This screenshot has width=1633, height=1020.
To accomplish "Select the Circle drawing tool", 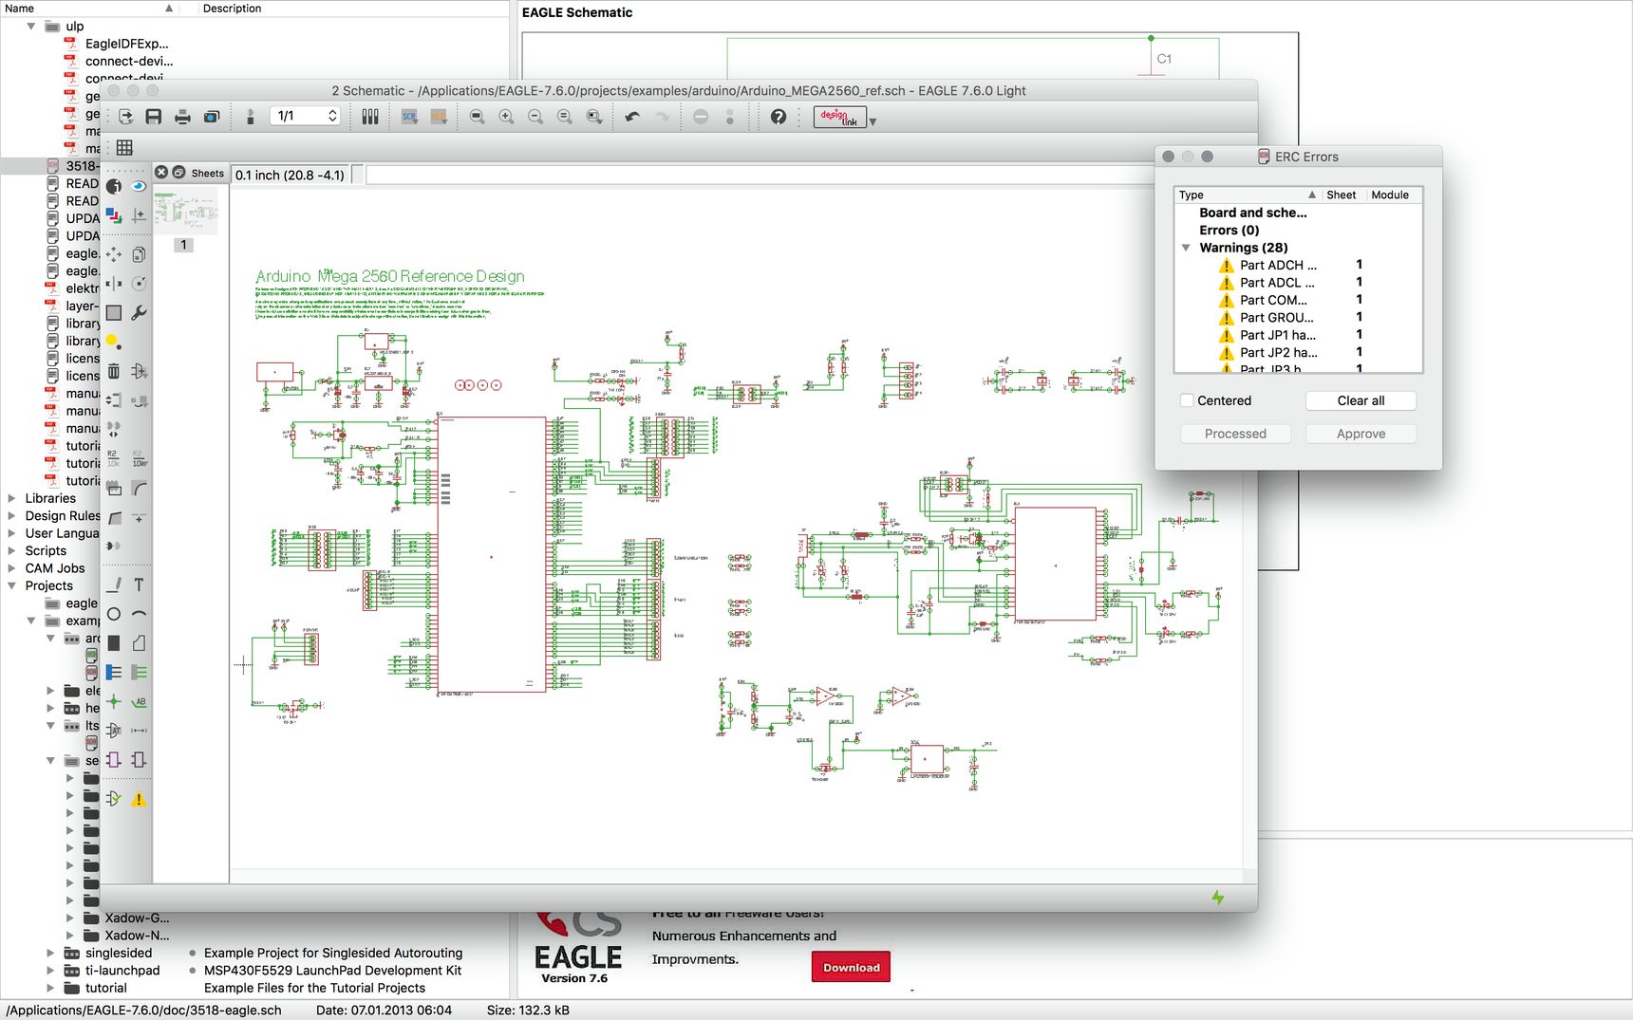I will click(x=114, y=614).
